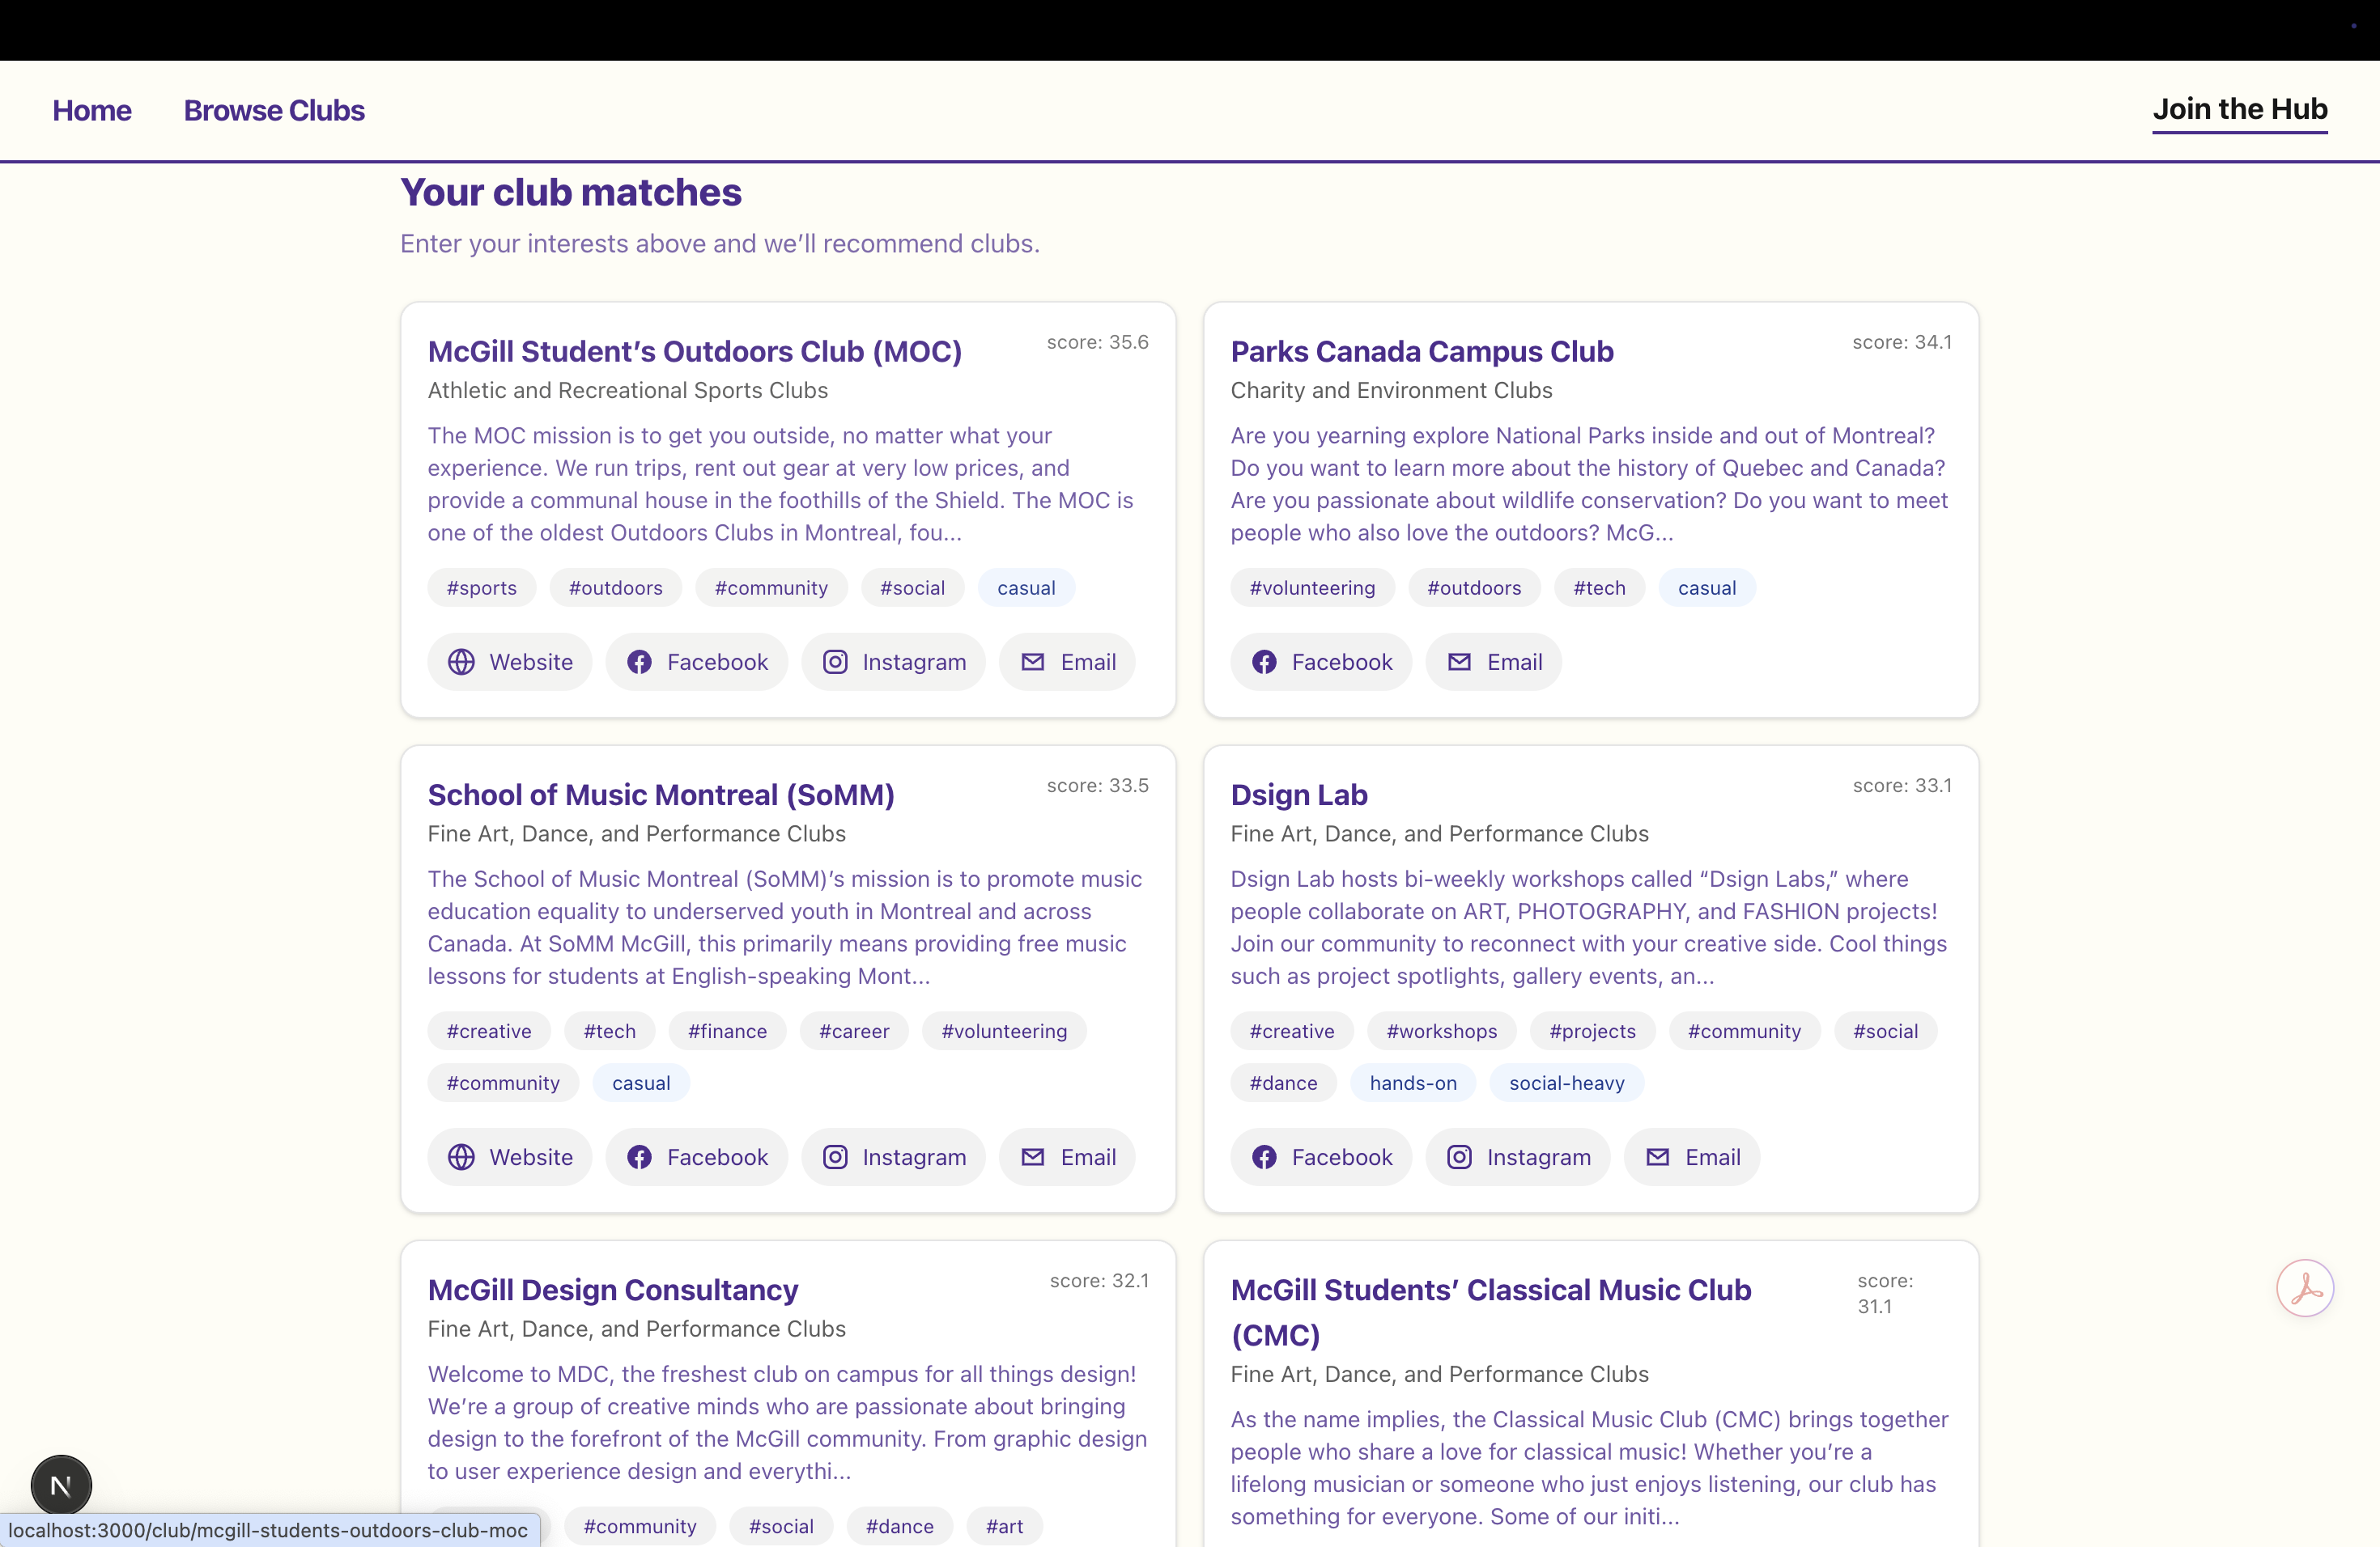Open McGill Design Consultancy club page
Image resolution: width=2380 pixels, height=1547 pixels.
pos(612,1291)
